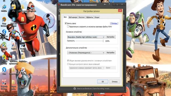This screenshot has width=171, height=96.
Task: Open the Deadpool desktop shortcut
Action: click(x=23, y=33)
